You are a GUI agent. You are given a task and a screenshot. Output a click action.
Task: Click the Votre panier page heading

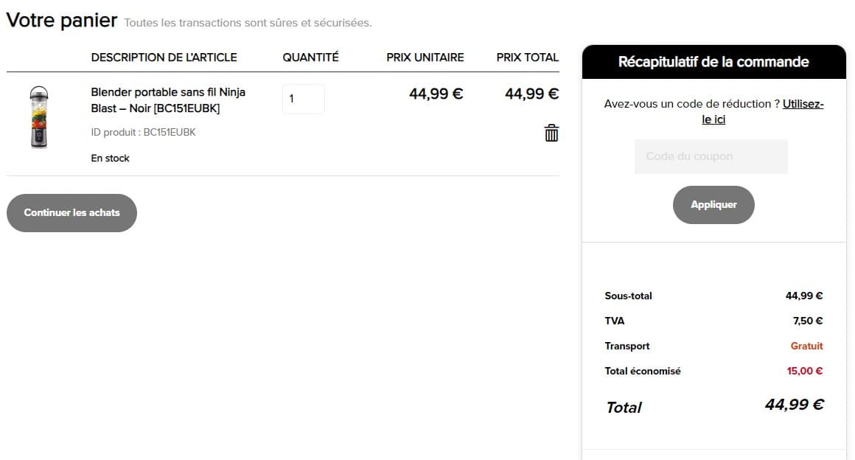[62, 21]
